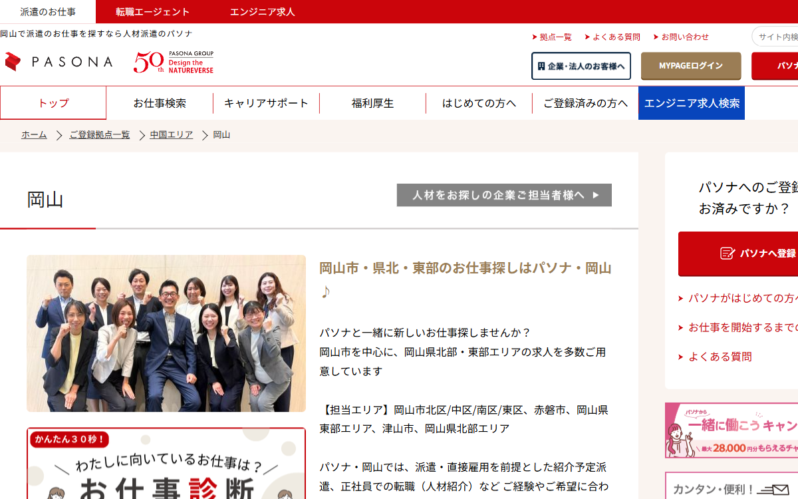Screen dimensions: 798x499
Task: Open お問い合わせ link in header
Action: point(681,37)
